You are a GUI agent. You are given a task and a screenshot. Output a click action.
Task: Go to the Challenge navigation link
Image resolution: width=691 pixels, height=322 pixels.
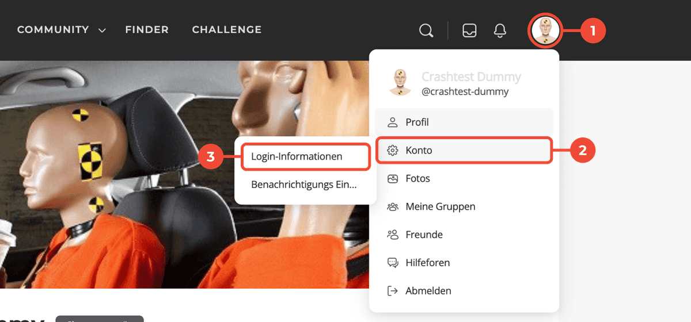point(227,29)
